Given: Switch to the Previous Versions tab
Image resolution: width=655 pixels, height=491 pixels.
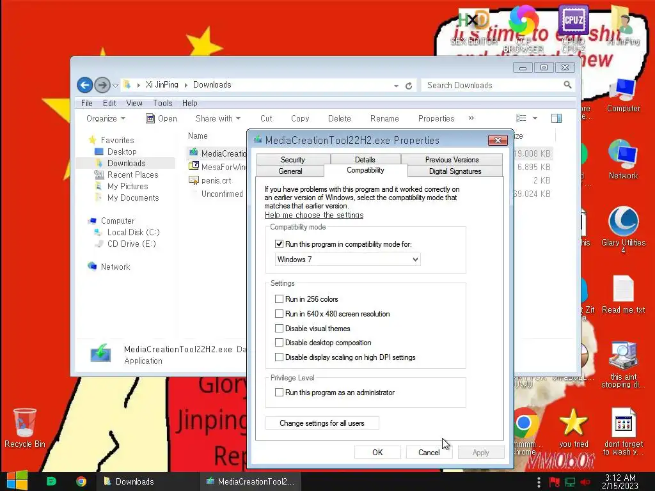Looking at the screenshot, I should [x=452, y=159].
